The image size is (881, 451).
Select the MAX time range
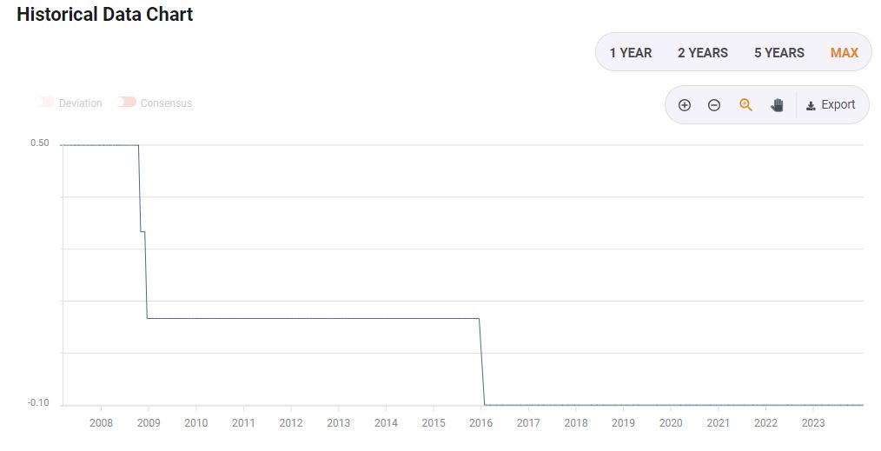point(844,53)
